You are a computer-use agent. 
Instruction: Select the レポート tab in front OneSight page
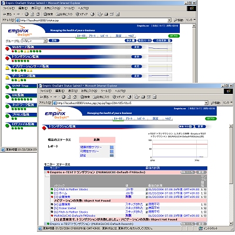141,119
